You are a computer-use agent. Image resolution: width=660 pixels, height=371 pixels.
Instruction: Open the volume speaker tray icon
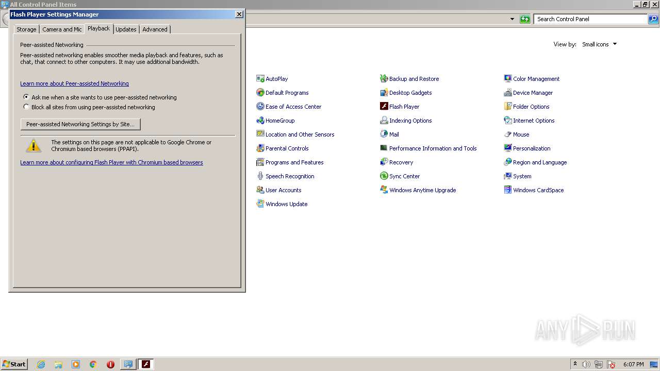586,364
